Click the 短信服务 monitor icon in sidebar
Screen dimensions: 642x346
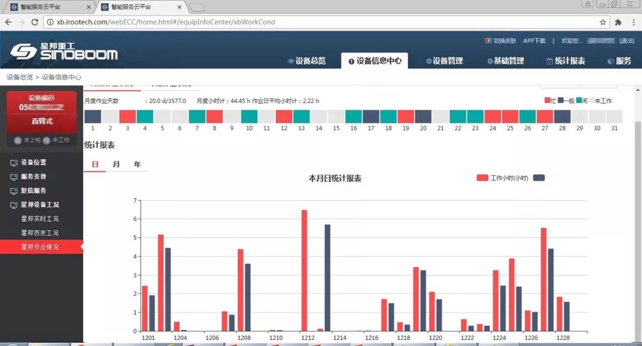tap(14, 191)
